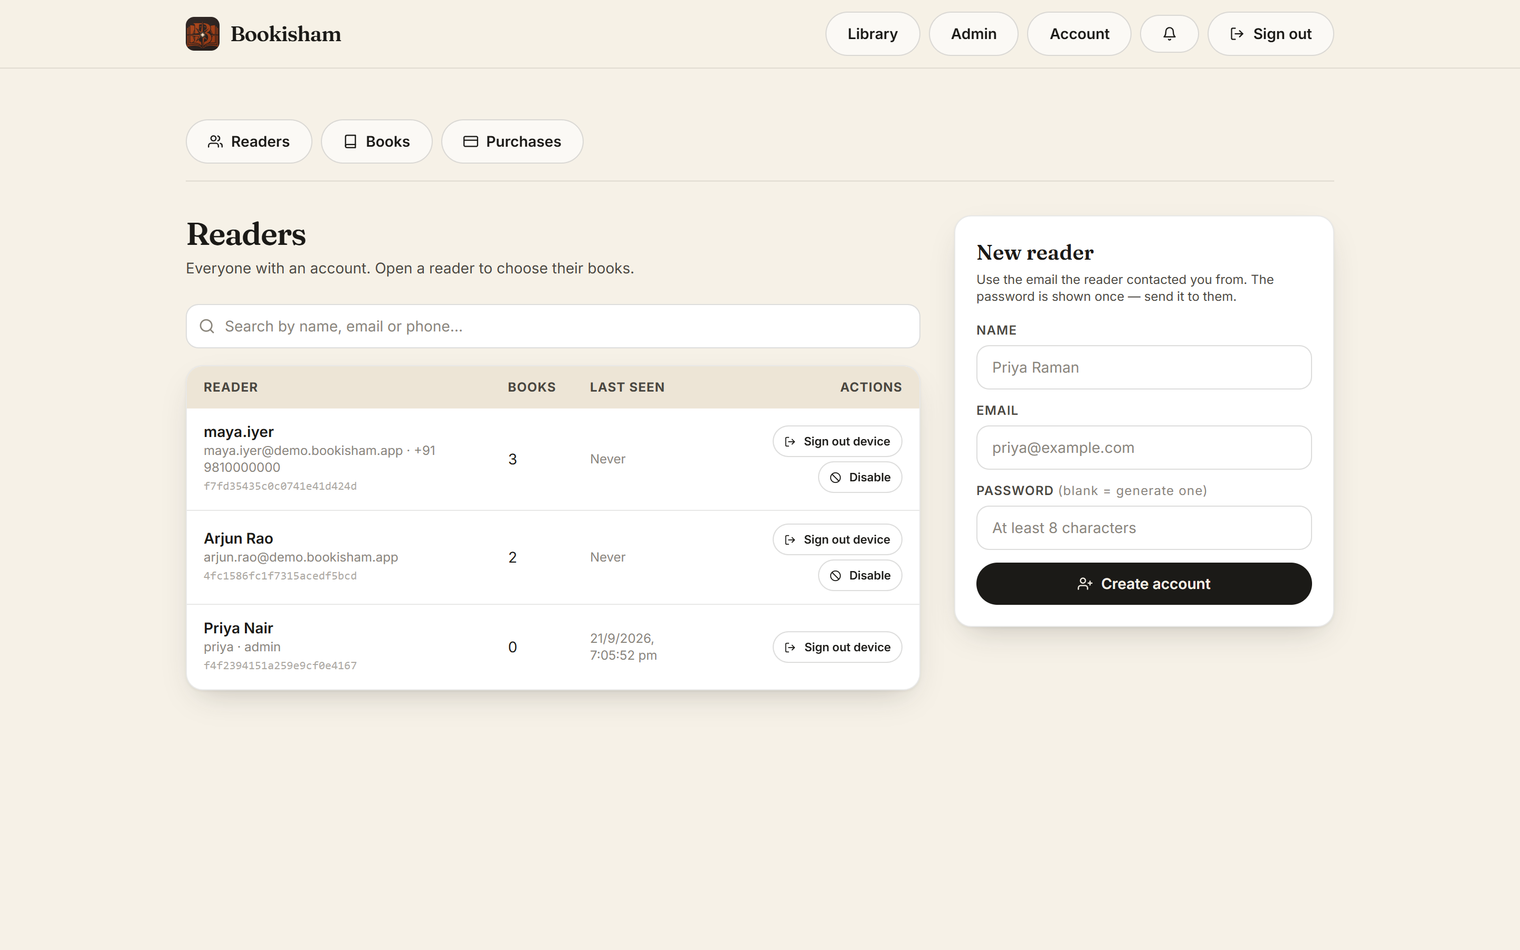Screen dimensions: 1520x950
Task: Select Arjun Rao's ID 4fc1586fc1f7315acedf5bcd
Action: click(280, 576)
